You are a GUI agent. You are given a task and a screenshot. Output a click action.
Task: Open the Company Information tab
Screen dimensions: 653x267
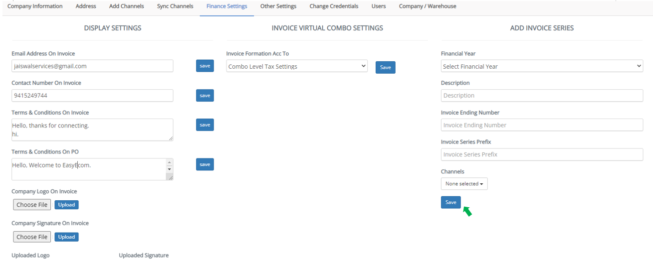click(x=35, y=6)
